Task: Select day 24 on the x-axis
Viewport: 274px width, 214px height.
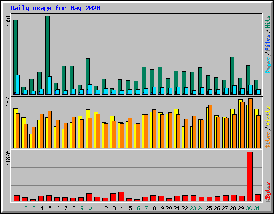Action: [x=201, y=208]
